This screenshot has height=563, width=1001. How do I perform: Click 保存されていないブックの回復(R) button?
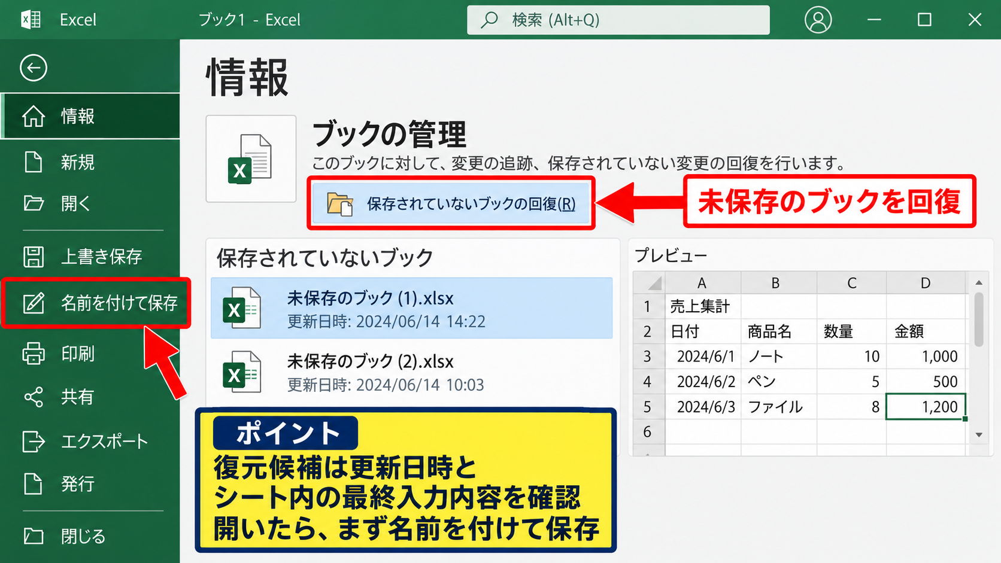[x=451, y=203]
